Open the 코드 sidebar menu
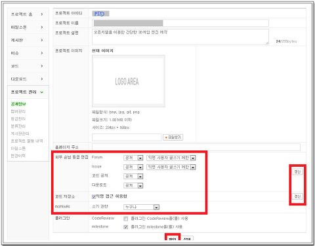Viewport: 315px width, 246px height. tap(28, 66)
